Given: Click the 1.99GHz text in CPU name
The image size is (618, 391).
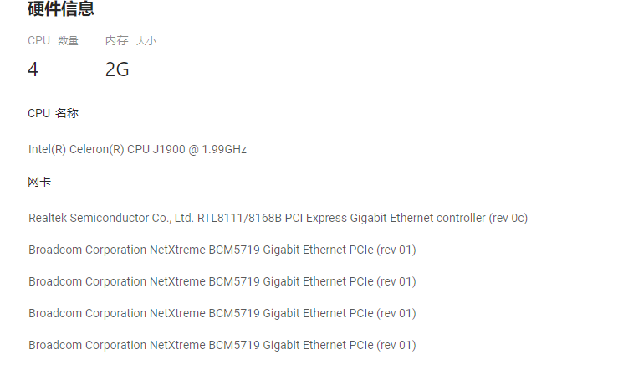Looking at the screenshot, I should coord(224,149).
